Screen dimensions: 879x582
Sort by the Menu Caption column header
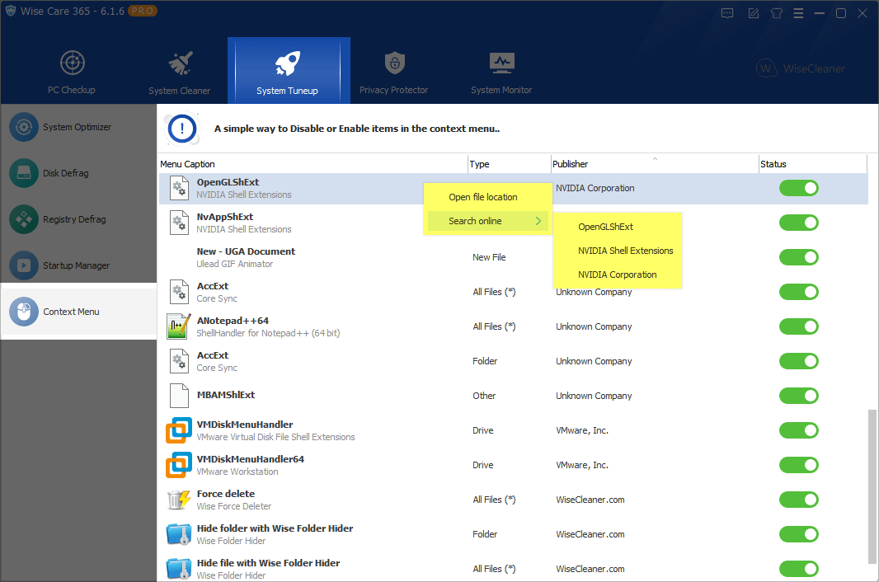pos(313,164)
